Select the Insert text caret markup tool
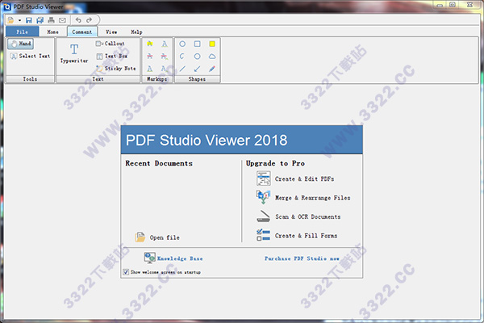Image resolution: width=484 pixels, height=323 pixels. 165,69
